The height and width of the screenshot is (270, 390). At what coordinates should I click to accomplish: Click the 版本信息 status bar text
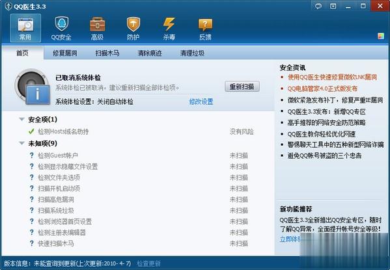(x=67, y=263)
